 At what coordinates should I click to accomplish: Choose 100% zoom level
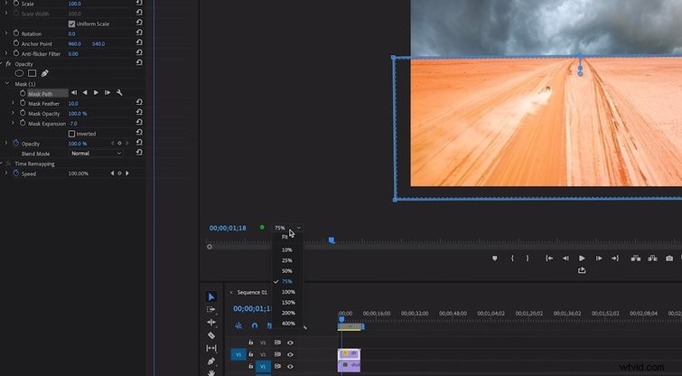pyautogui.click(x=288, y=292)
